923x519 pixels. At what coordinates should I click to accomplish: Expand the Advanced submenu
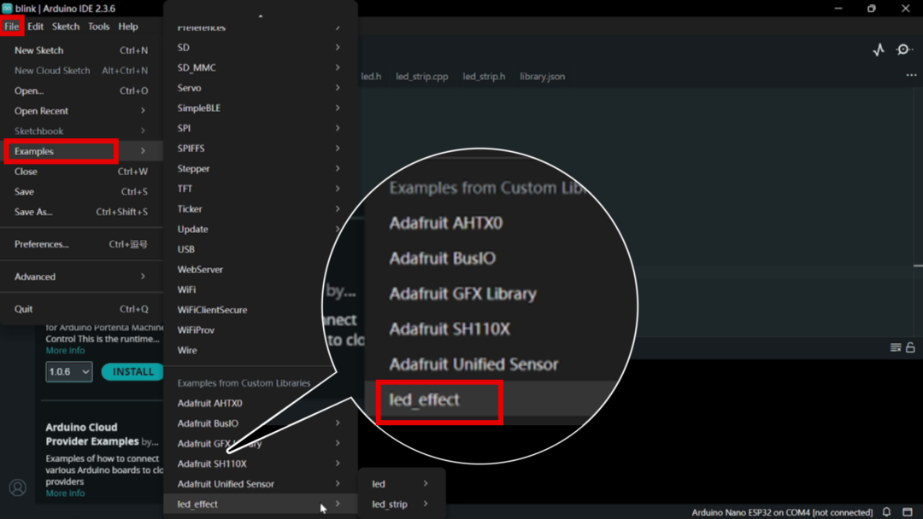click(79, 277)
